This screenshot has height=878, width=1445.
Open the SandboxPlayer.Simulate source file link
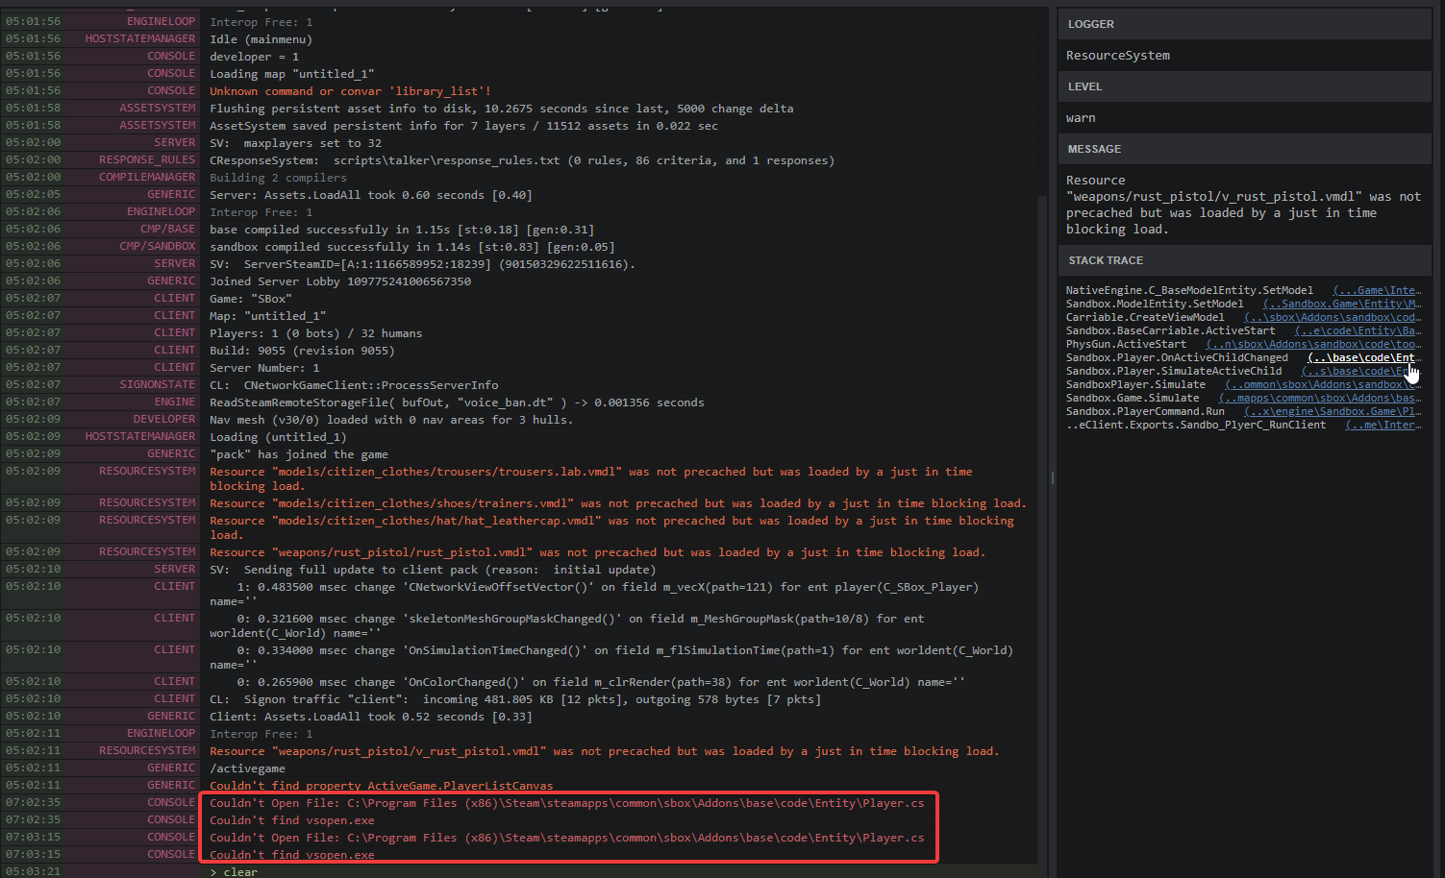click(x=1322, y=383)
